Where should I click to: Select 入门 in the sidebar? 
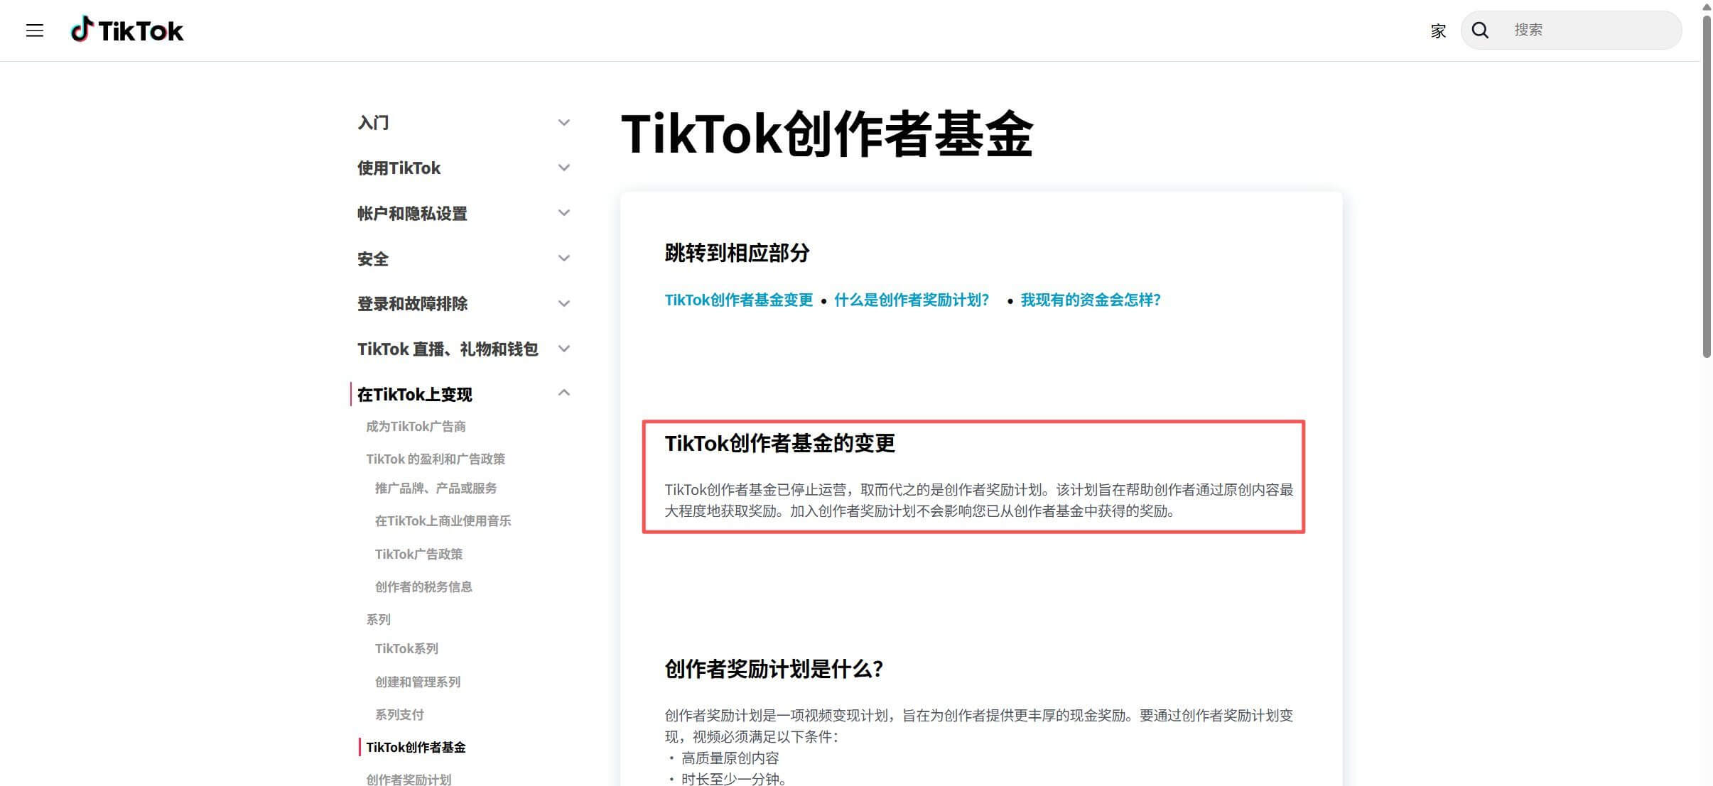pos(373,123)
